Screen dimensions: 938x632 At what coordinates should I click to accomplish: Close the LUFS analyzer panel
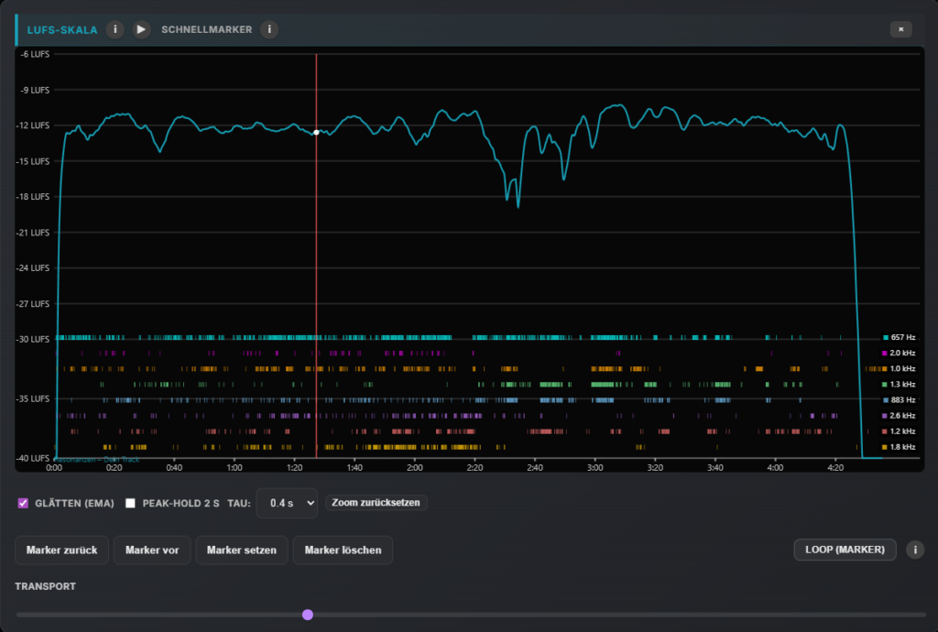(900, 28)
